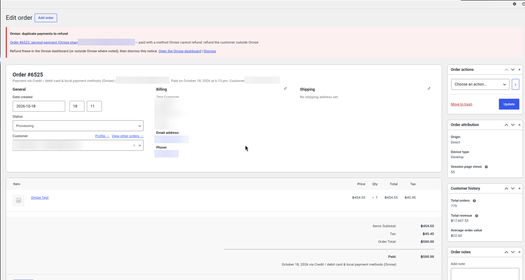The height and width of the screenshot is (280, 525).
Task: Click the Shipping edit pencil icon
Action: 429,88
